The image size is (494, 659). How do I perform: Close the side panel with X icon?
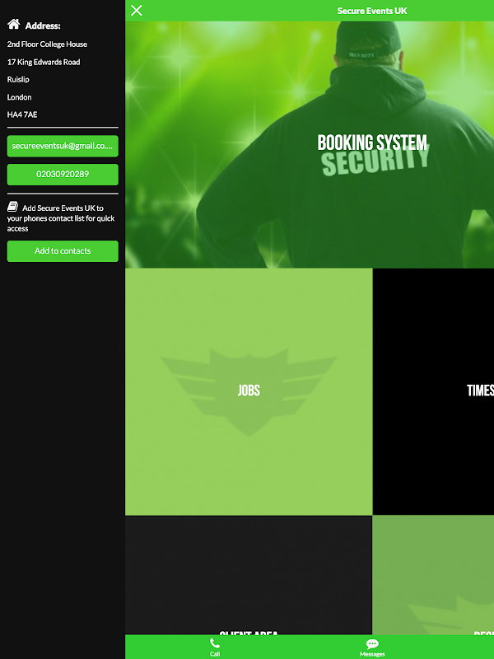click(137, 11)
